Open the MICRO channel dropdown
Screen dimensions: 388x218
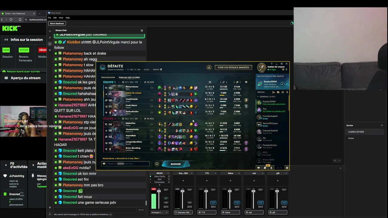[168, 173]
